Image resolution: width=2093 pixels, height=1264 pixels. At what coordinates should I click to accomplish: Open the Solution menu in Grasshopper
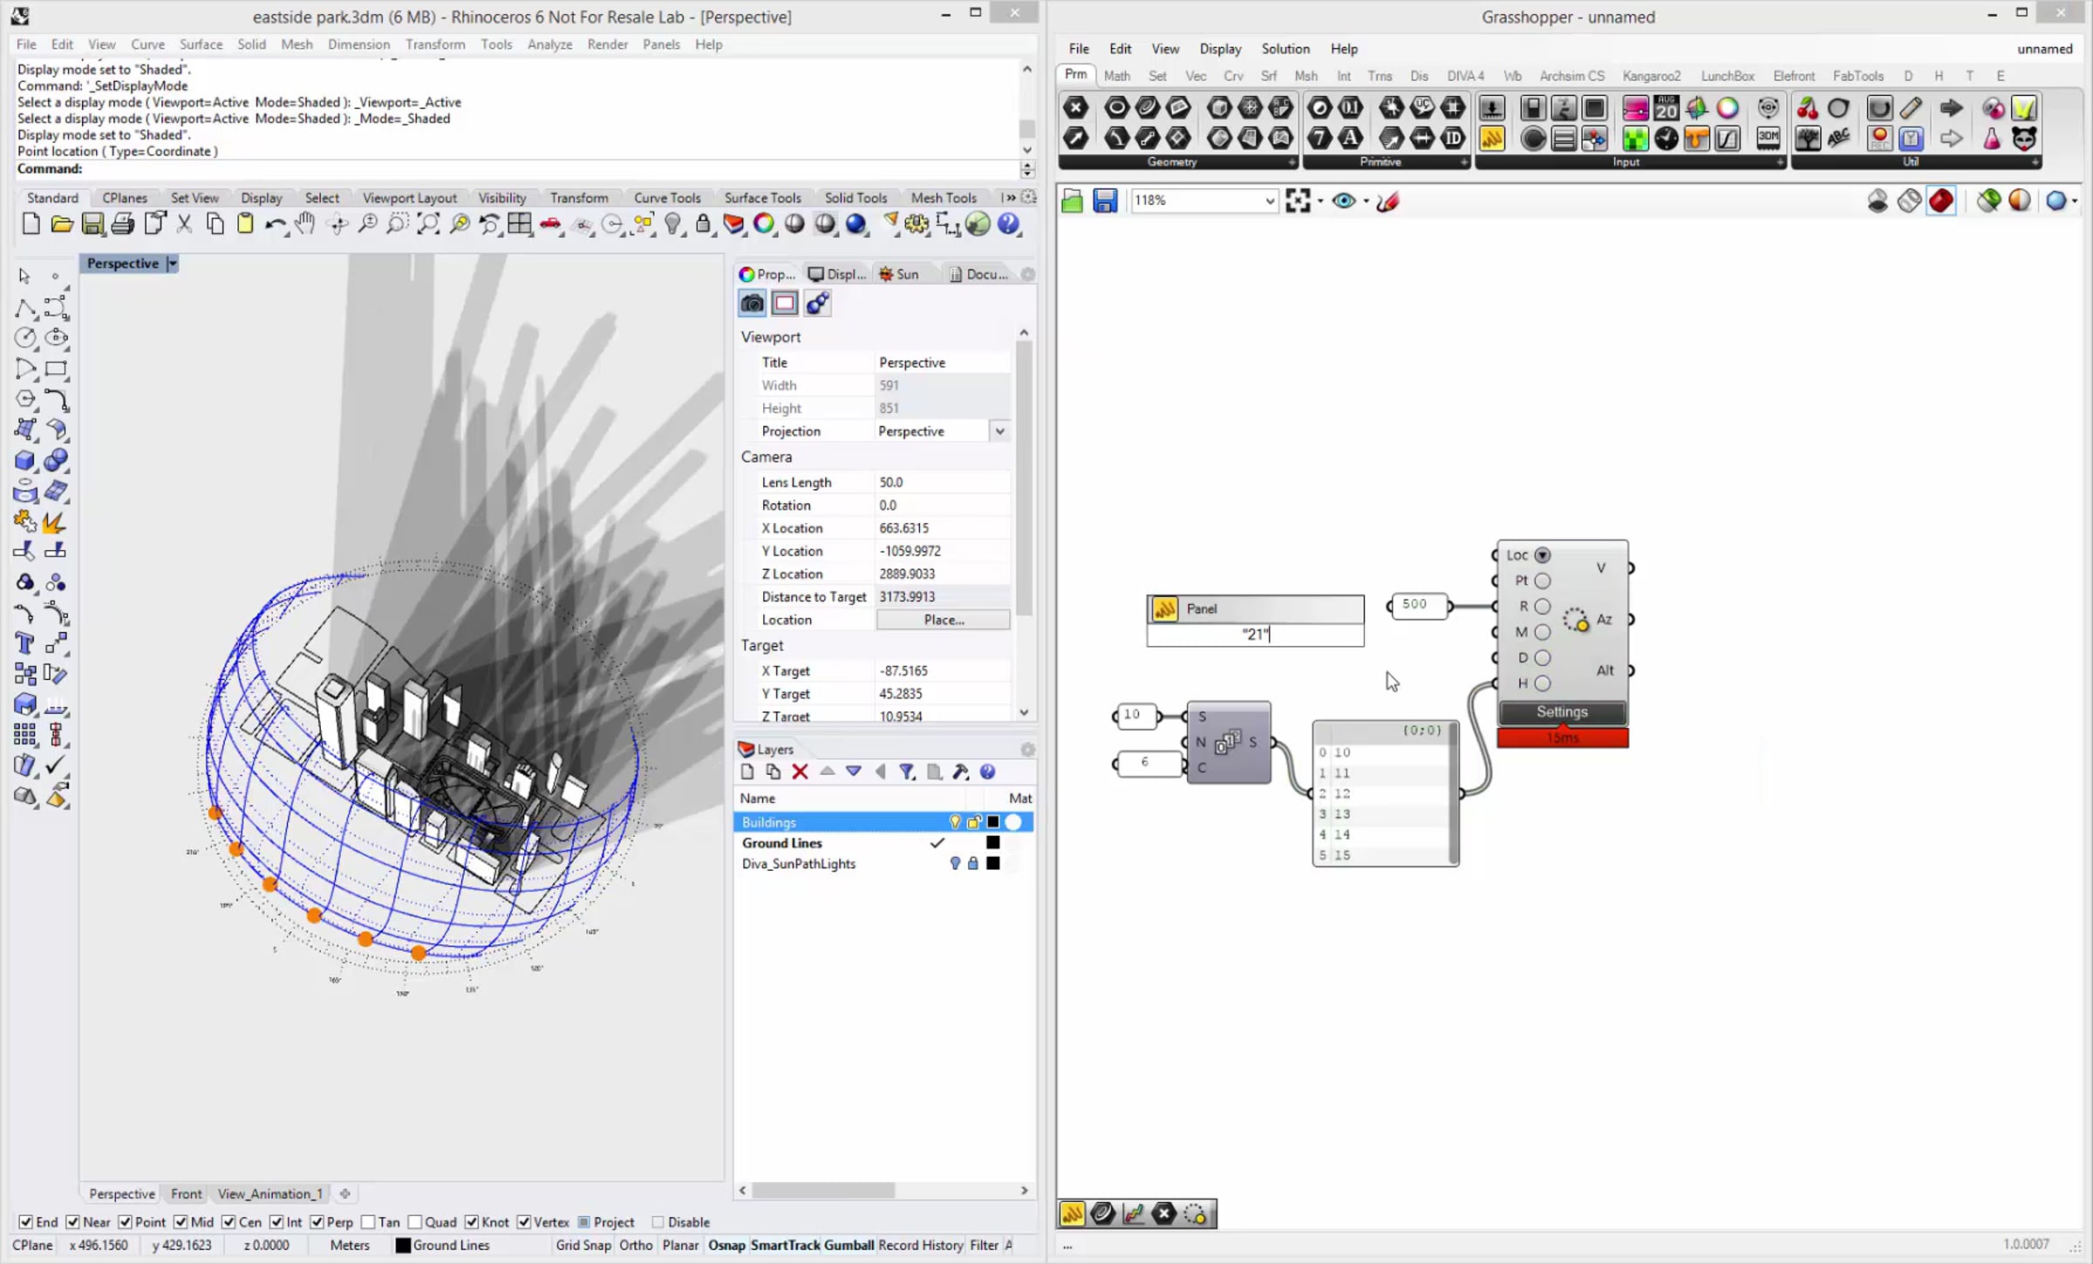1285,49
